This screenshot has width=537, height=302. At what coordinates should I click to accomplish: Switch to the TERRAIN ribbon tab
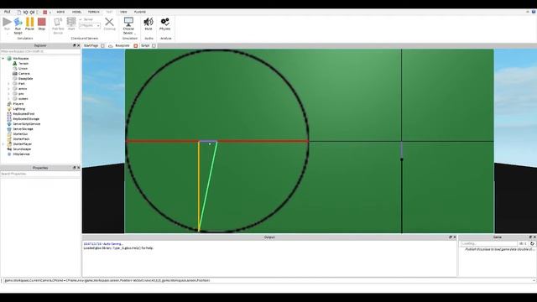point(93,12)
